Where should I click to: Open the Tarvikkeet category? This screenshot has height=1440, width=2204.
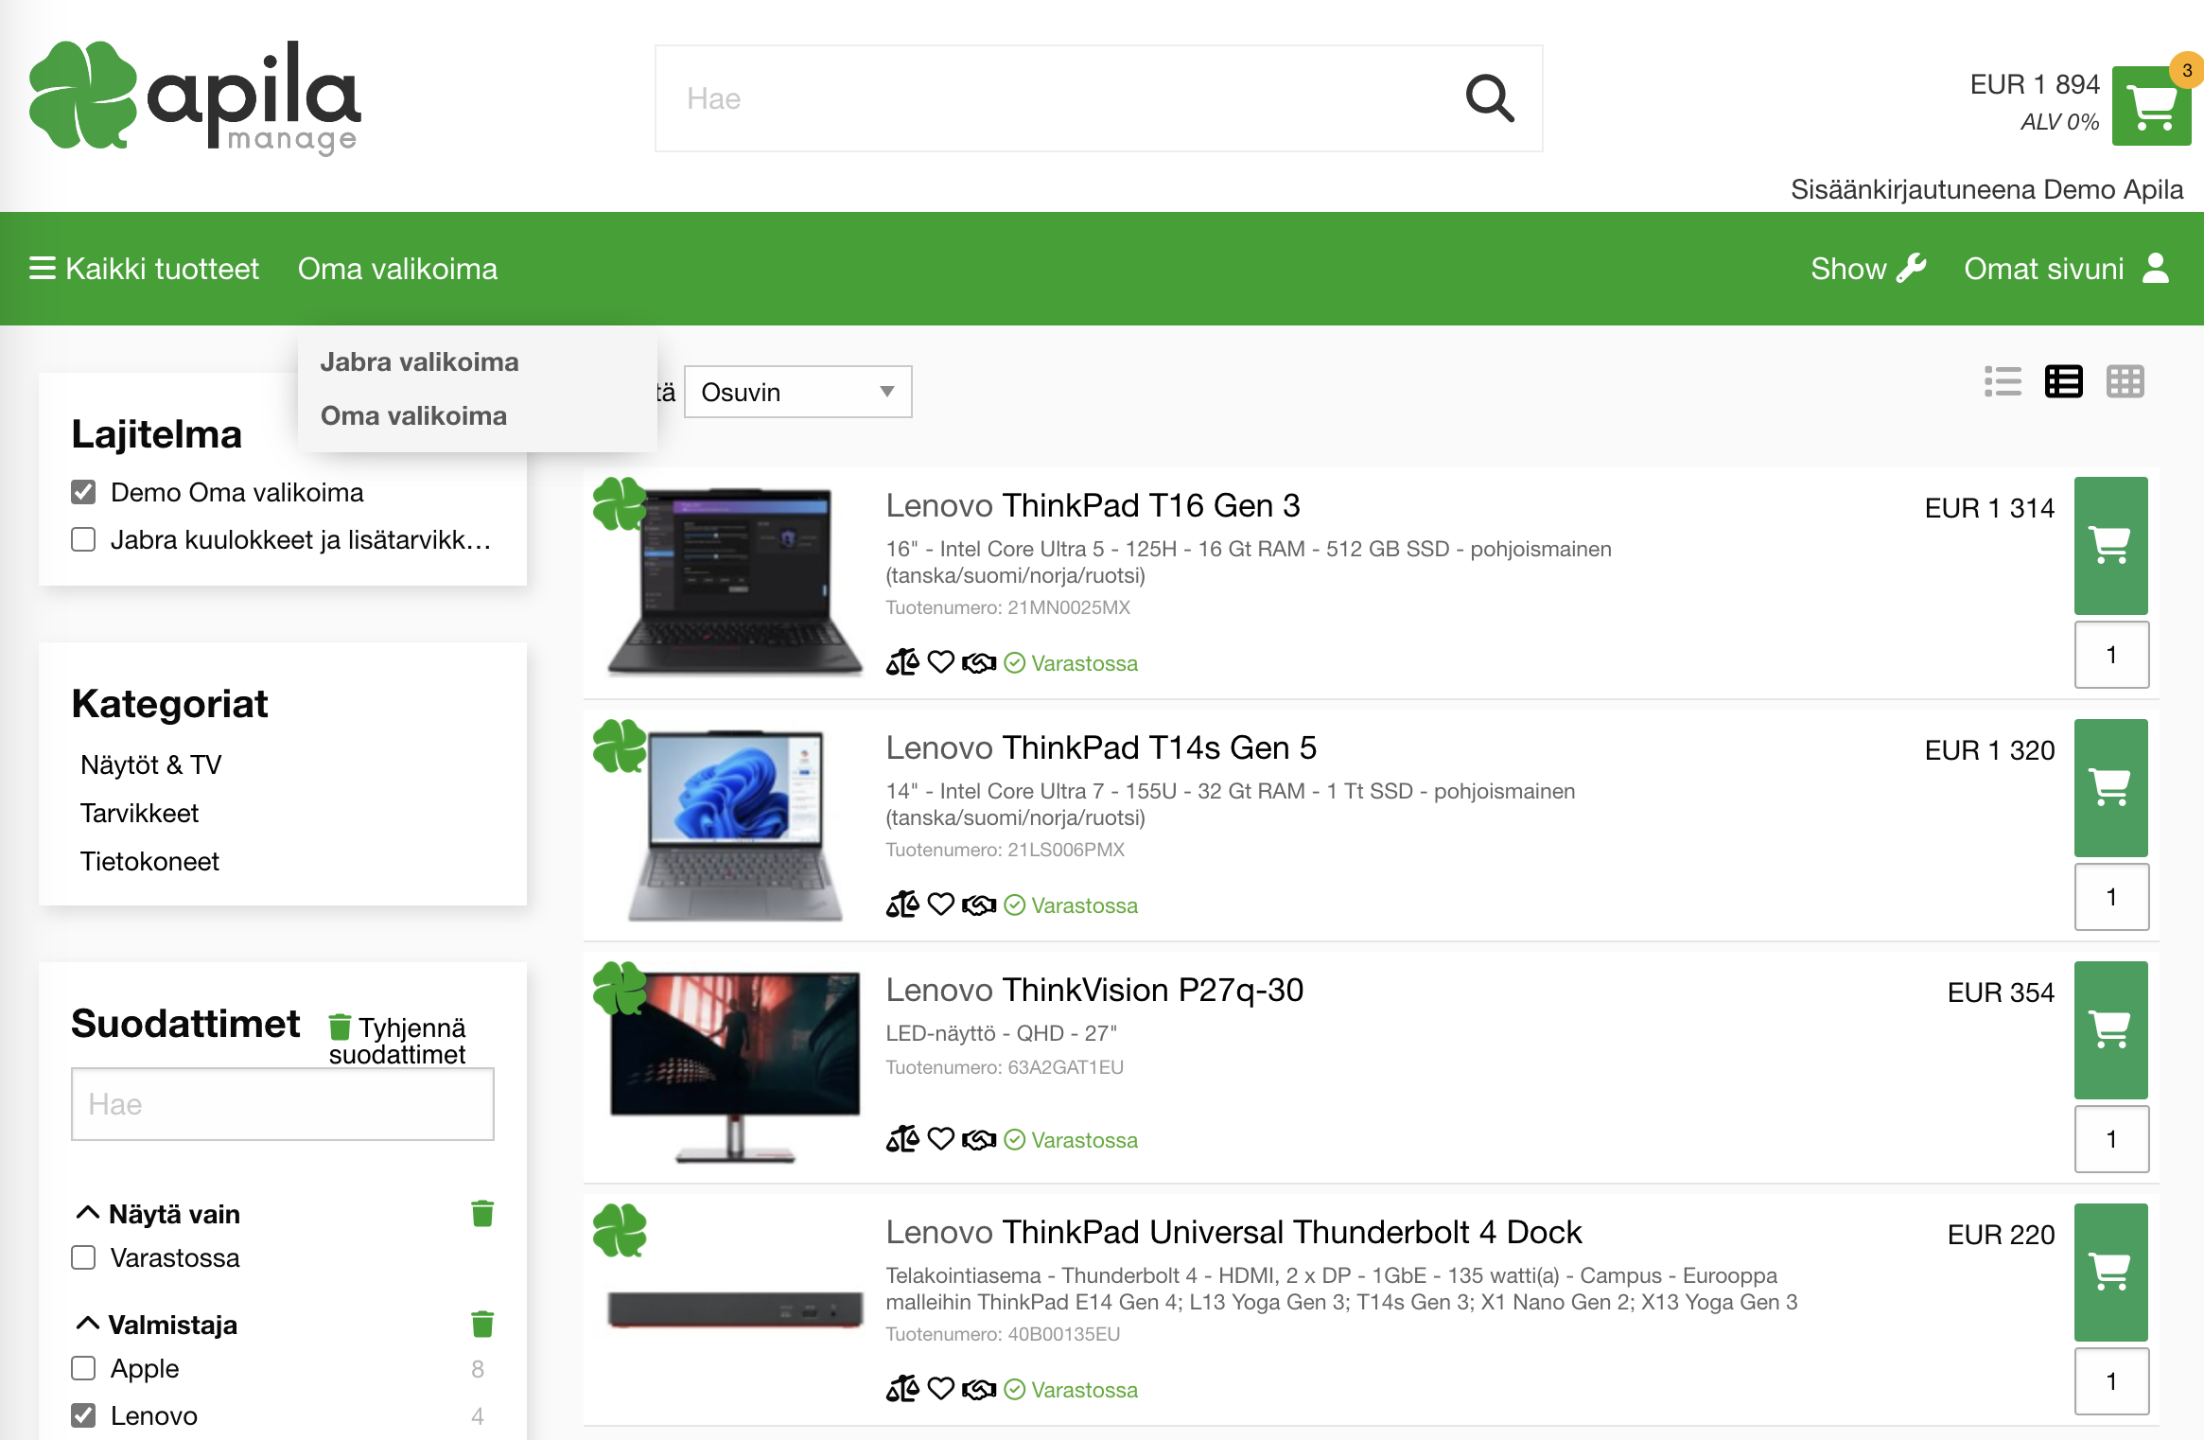click(x=139, y=813)
